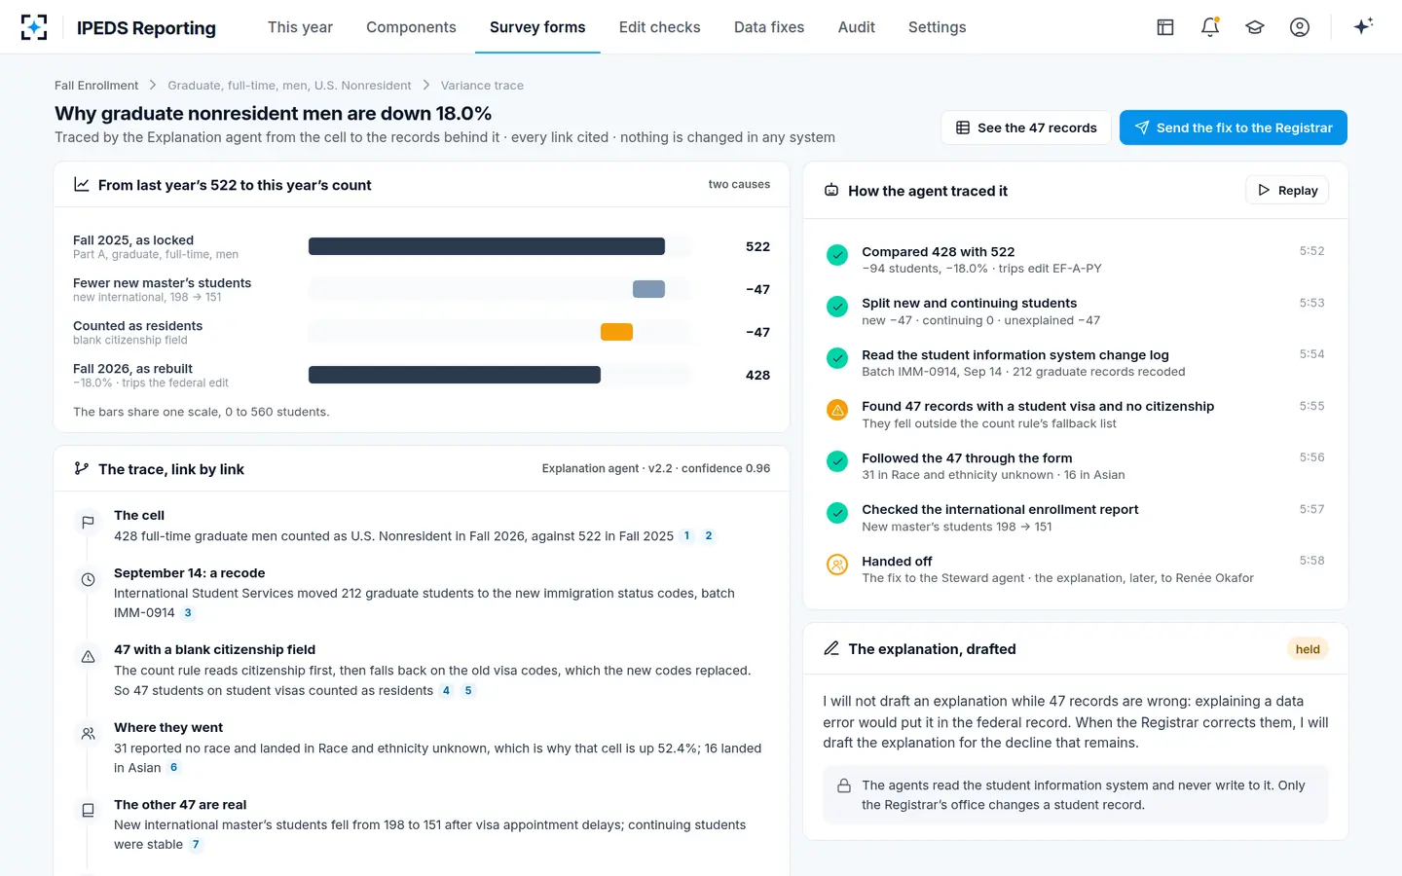
Task: Click the flag icon next to 'The cell'
Action: pos(88,523)
